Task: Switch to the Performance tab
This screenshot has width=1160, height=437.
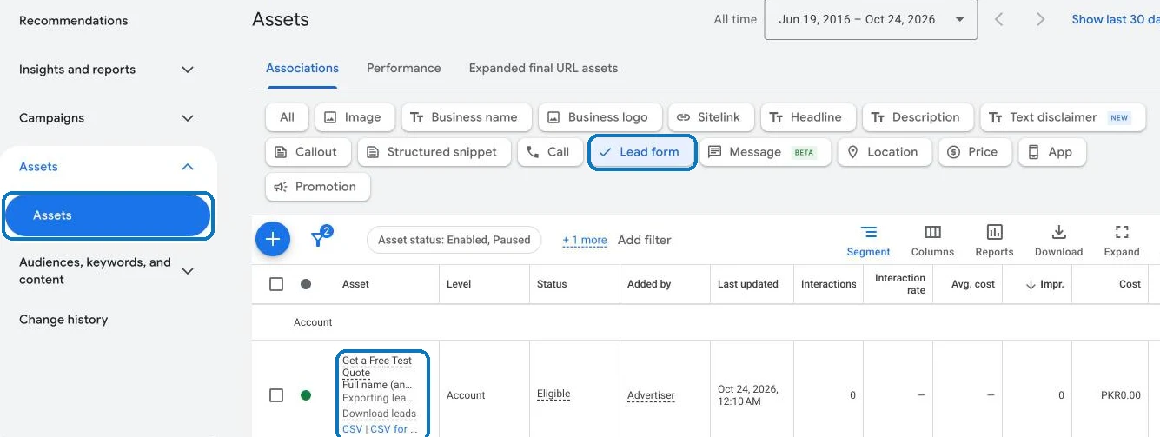Action: tap(404, 68)
